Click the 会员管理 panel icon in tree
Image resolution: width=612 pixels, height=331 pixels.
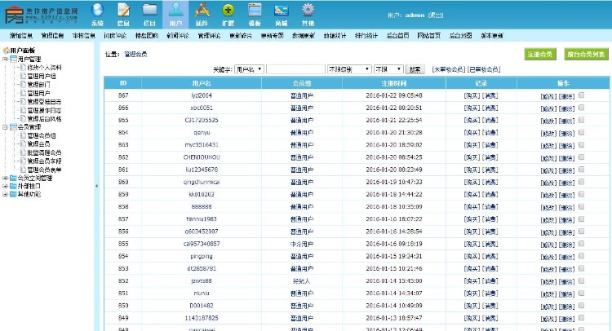pyautogui.click(x=13, y=126)
